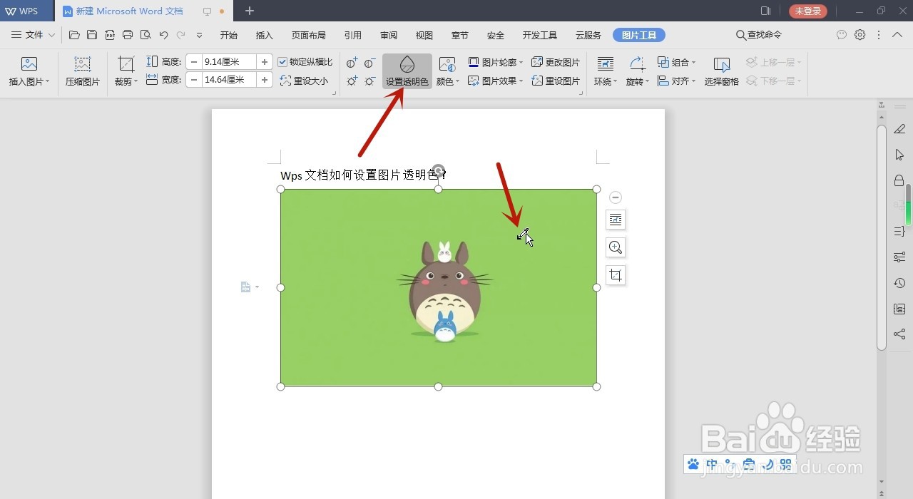Open the Review (审阅) tab
This screenshot has height=499, width=913.
(x=389, y=35)
